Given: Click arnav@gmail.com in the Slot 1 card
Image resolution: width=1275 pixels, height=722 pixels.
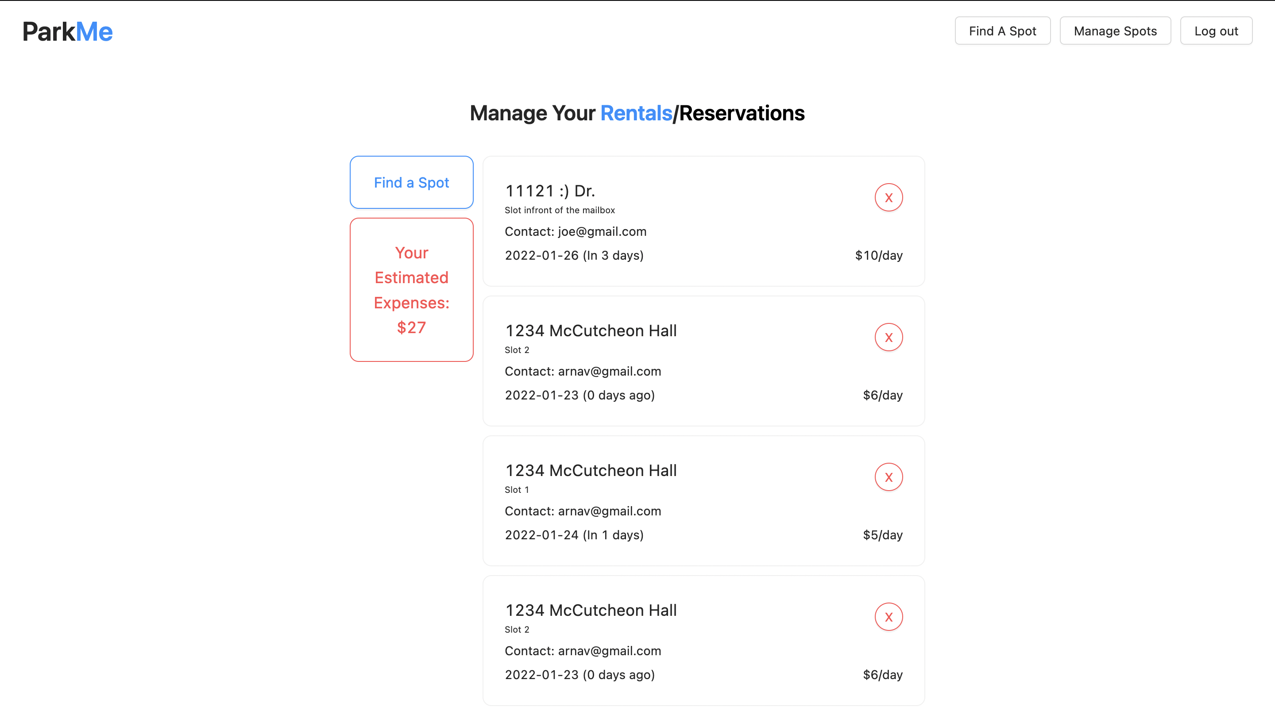Looking at the screenshot, I should click(609, 511).
